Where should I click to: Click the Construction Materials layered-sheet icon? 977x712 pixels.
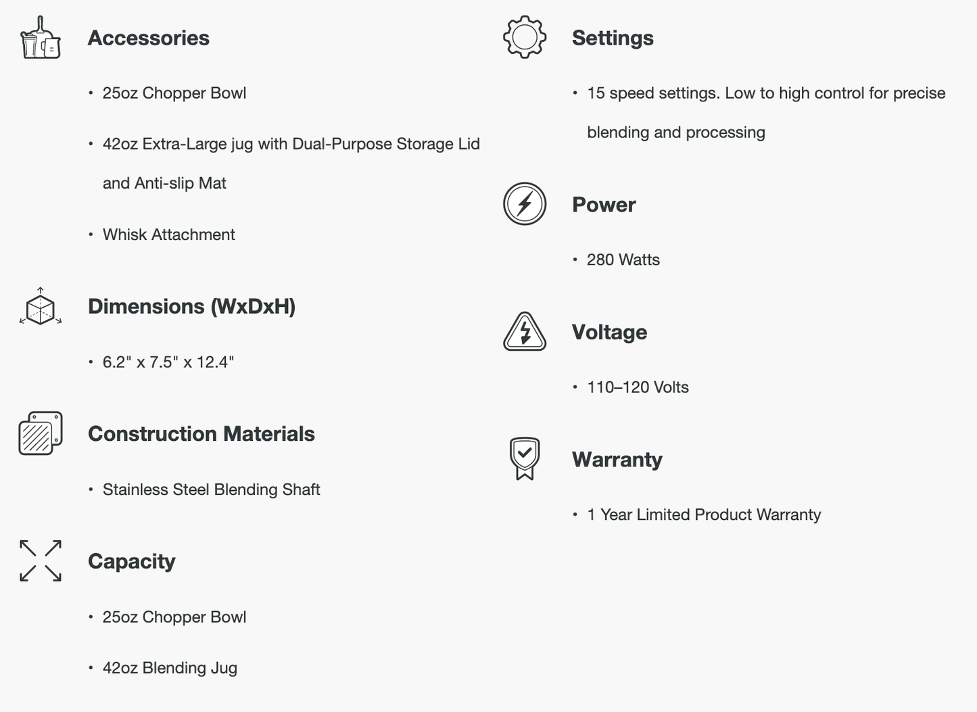point(41,433)
